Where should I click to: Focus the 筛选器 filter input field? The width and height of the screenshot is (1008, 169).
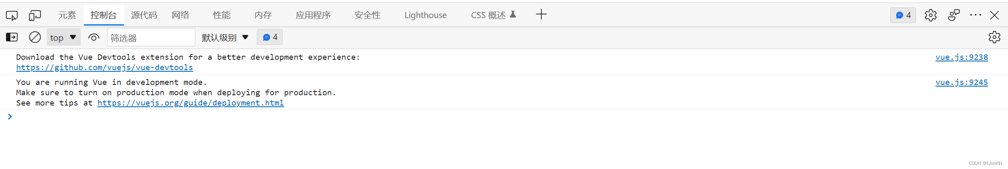point(151,38)
